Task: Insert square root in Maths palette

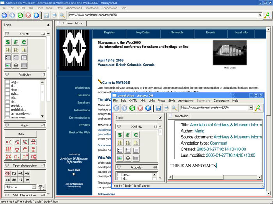Action: pyautogui.click(x=17, y=142)
